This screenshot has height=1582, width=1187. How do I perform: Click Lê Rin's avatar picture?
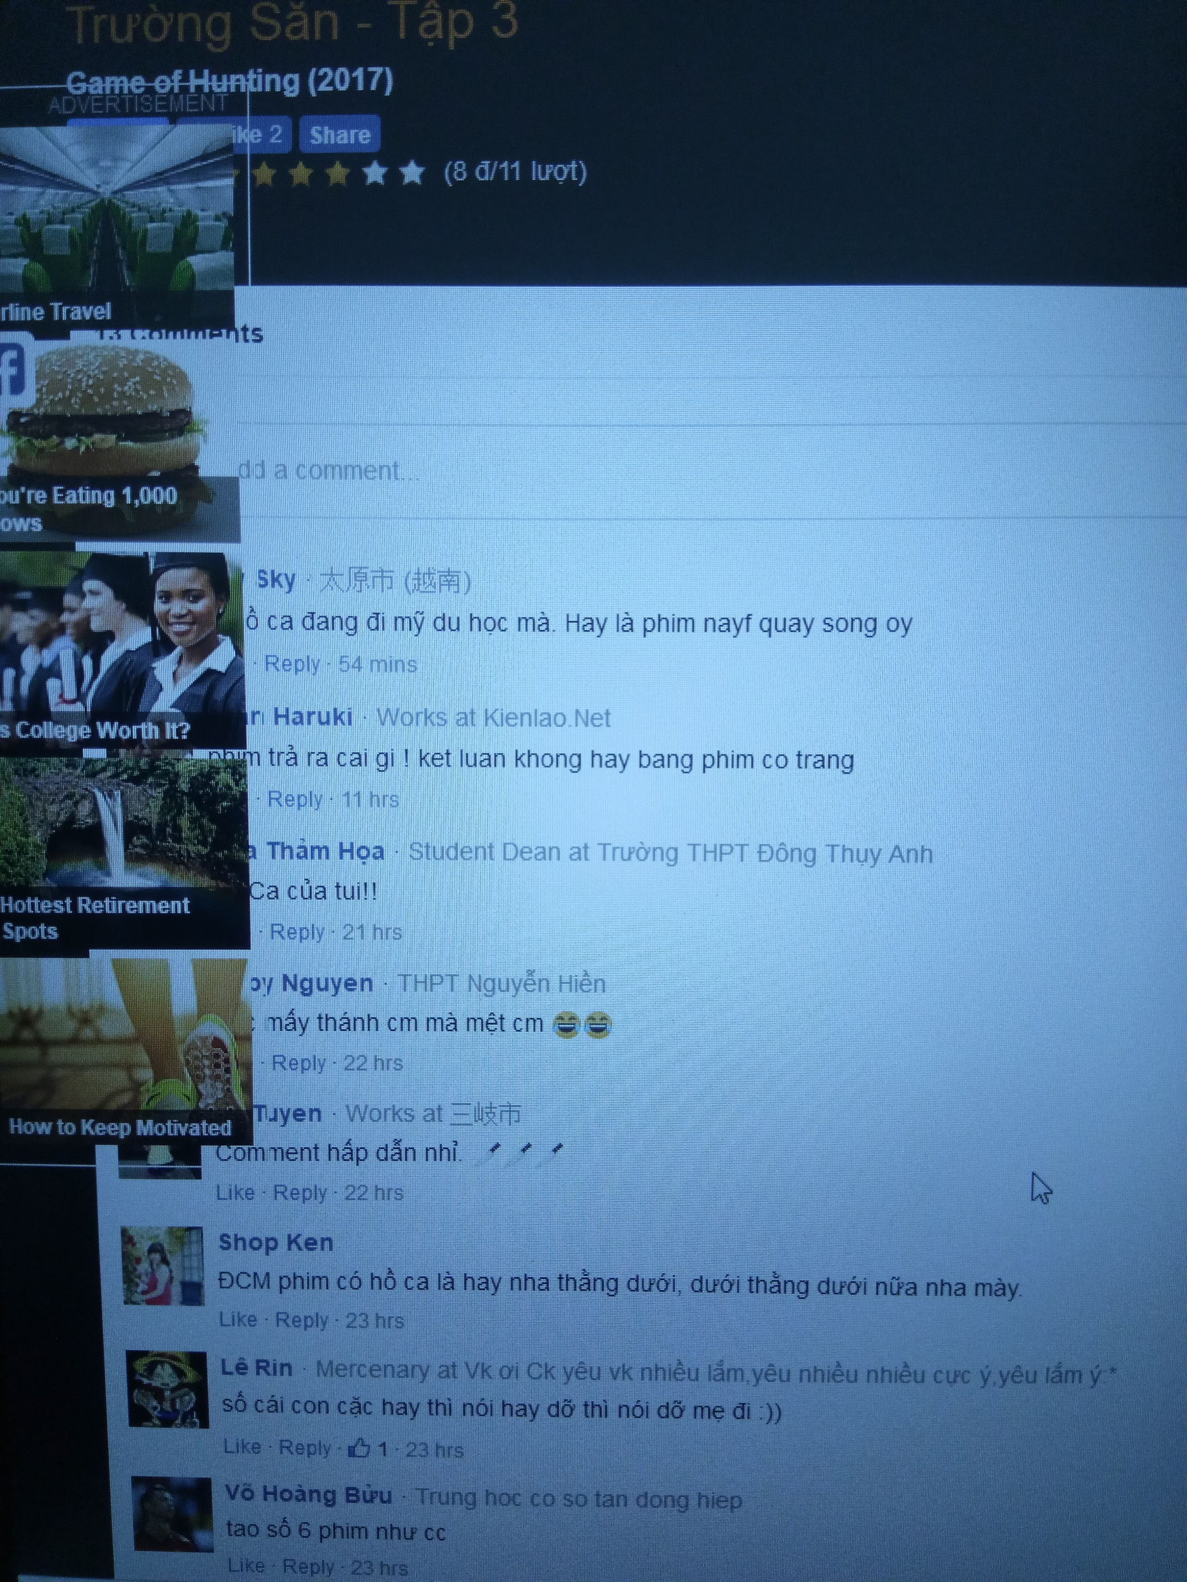167,1389
